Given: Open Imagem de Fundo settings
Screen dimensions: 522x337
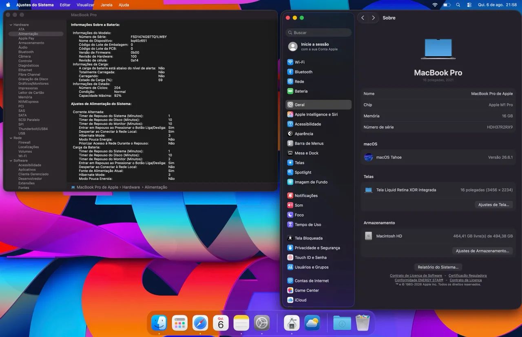Looking at the screenshot, I should tap(319, 182).
